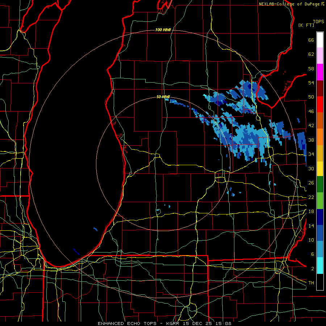This screenshot has width=326, height=326.
Task: Select legend value 46
Action: coord(311,112)
